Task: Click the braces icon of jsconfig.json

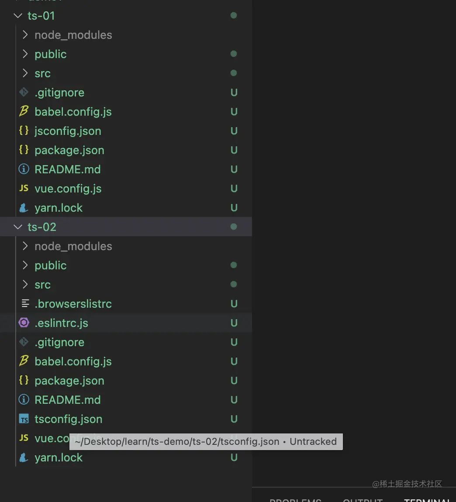Action: (24, 131)
